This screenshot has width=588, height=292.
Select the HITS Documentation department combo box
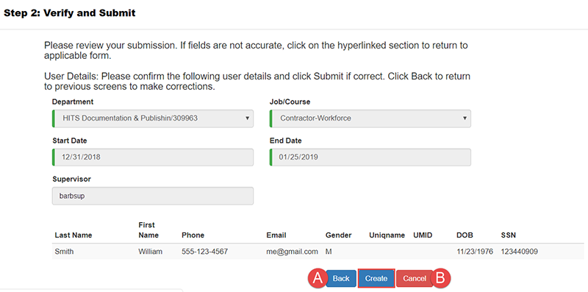click(x=153, y=118)
